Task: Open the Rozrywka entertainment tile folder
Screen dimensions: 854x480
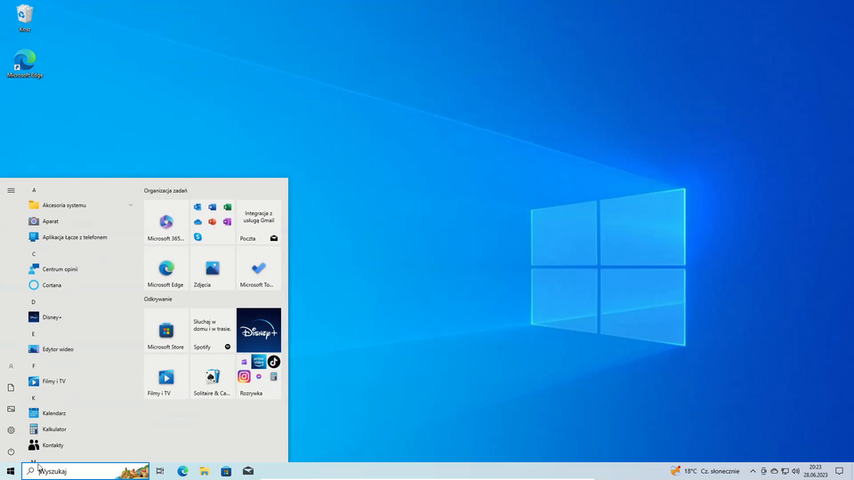Action: point(259,378)
